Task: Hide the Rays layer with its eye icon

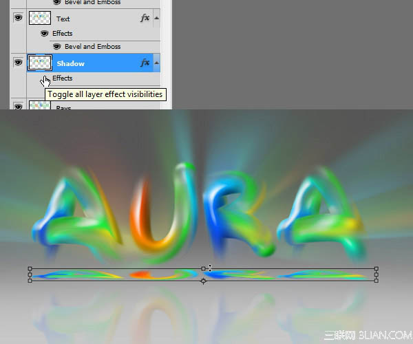Action: [x=18, y=107]
